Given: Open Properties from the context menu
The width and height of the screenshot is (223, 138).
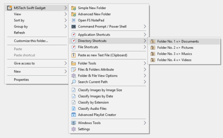Looking at the screenshot, I should pos(21,80).
